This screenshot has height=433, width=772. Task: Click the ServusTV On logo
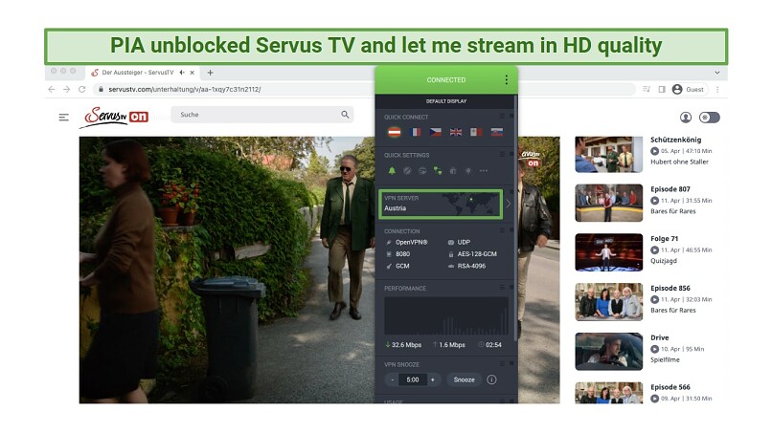[x=116, y=117]
